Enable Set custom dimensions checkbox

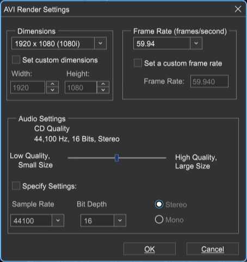[16, 60]
